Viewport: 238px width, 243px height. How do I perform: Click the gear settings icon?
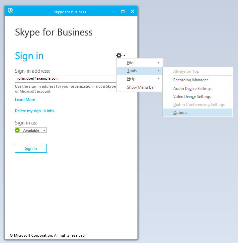click(x=119, y=55)
